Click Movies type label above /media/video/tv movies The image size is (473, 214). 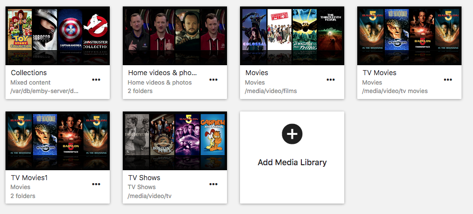click(x=372, y=83)
